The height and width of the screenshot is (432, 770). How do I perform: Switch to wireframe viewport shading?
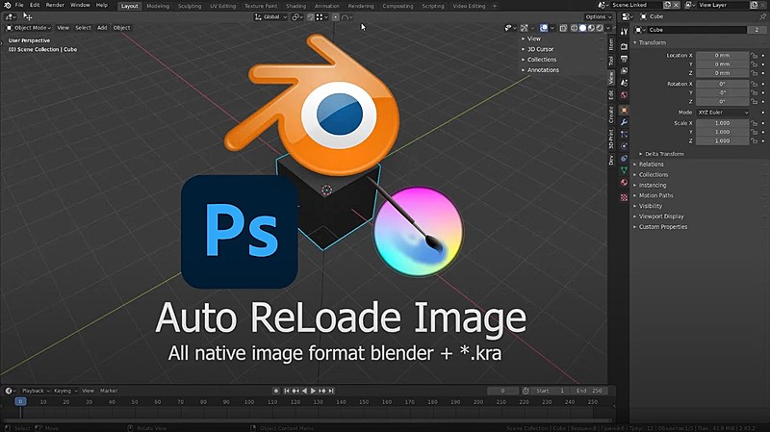click(x=574, y=28)
